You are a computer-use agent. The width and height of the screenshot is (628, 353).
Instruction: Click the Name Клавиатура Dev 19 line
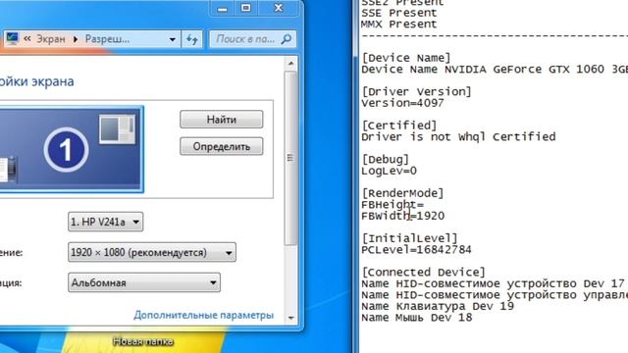coord(438,306)
